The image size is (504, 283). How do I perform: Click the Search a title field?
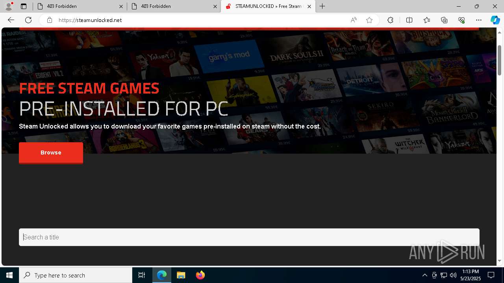tap(249, 237)
